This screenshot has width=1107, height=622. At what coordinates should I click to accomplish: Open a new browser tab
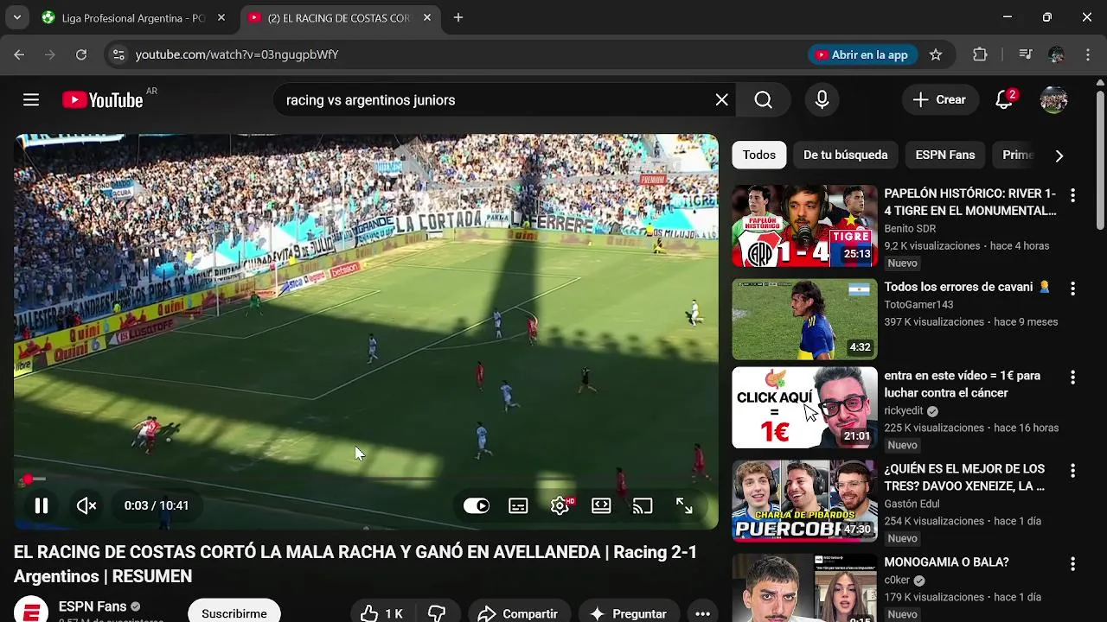click(x=458, y=17)
